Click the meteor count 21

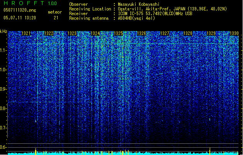[56, 18]
